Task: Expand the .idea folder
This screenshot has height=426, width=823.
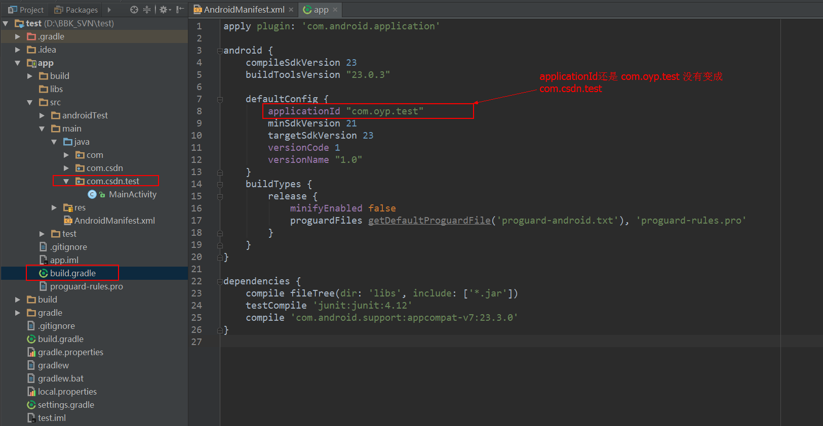Action: (18, 50)
